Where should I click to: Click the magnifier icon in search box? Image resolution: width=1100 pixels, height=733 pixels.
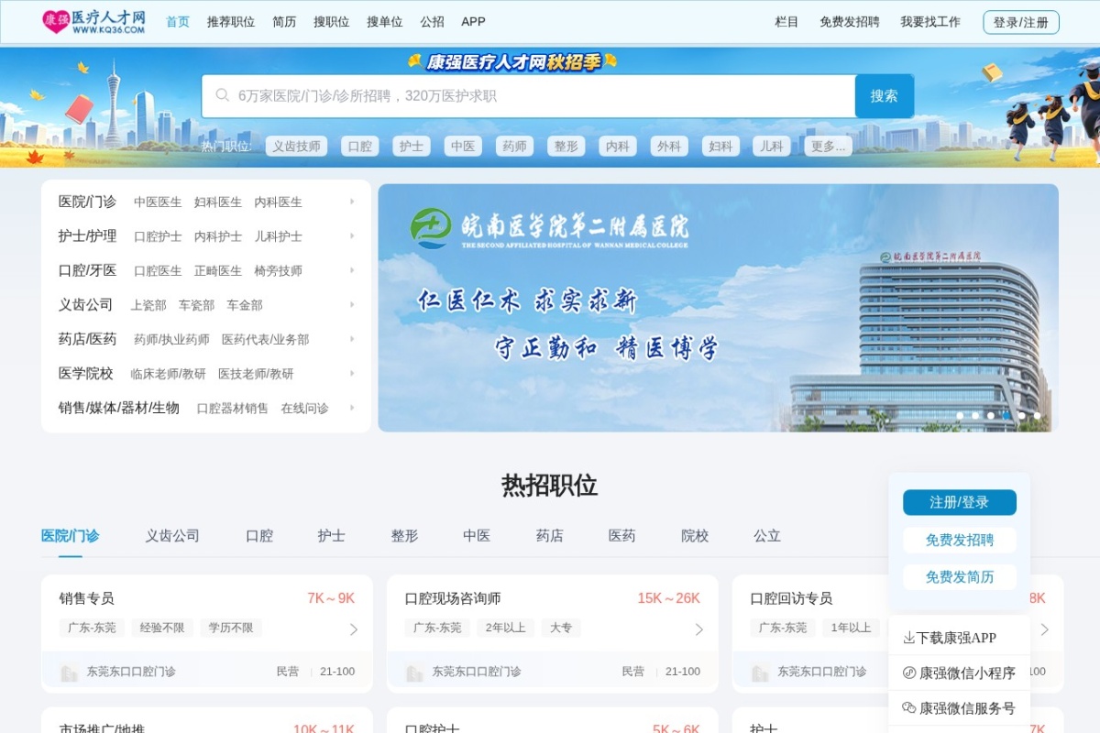(223, 95)
